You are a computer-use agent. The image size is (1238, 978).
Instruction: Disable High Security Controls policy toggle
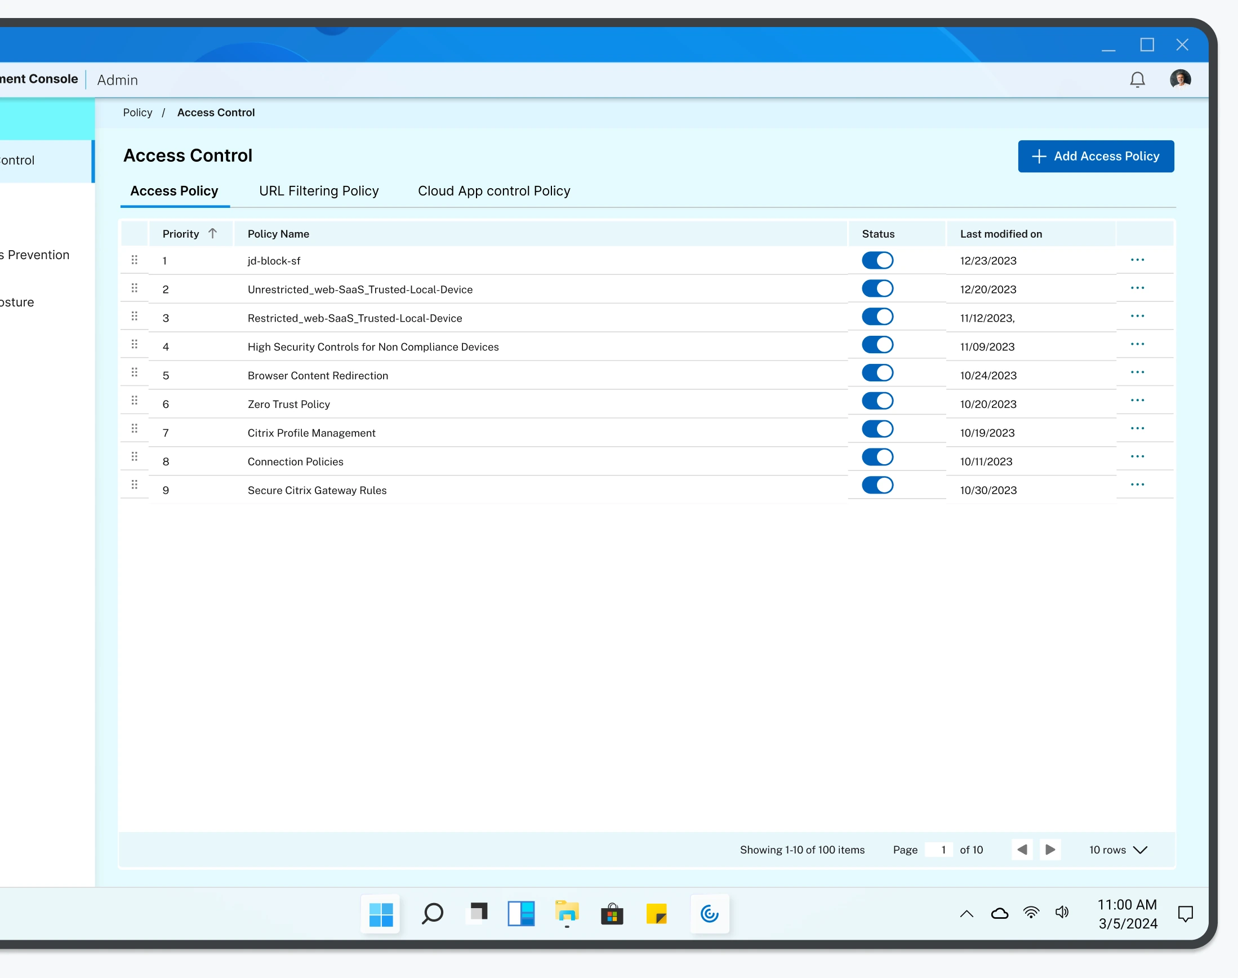[x=878, y=345]
